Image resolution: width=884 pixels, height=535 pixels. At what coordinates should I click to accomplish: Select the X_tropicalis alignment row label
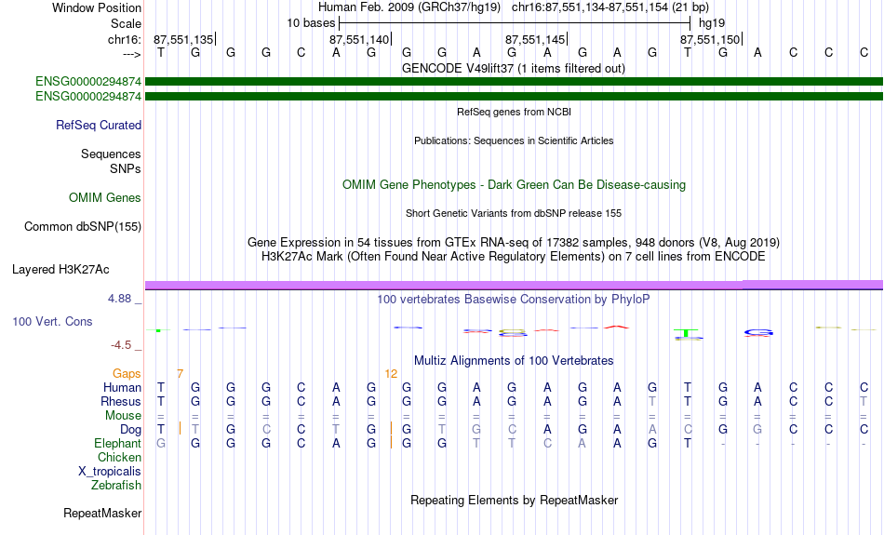[110, 472]
